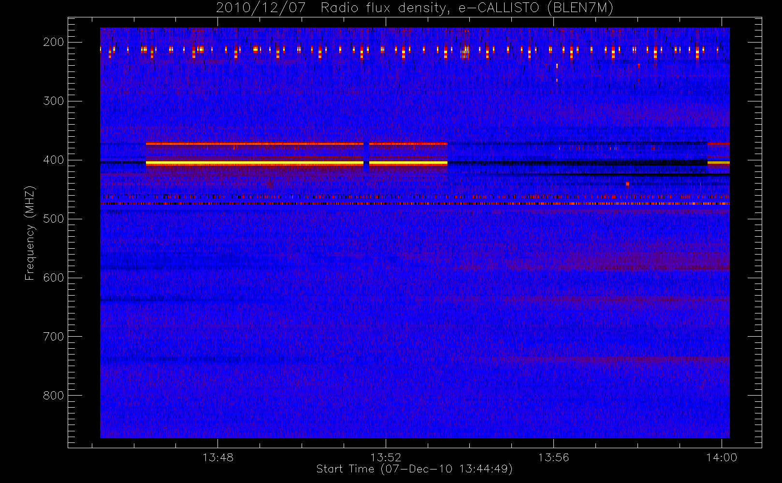Click the 200 frequency tick label

click(x=54, y=42)
